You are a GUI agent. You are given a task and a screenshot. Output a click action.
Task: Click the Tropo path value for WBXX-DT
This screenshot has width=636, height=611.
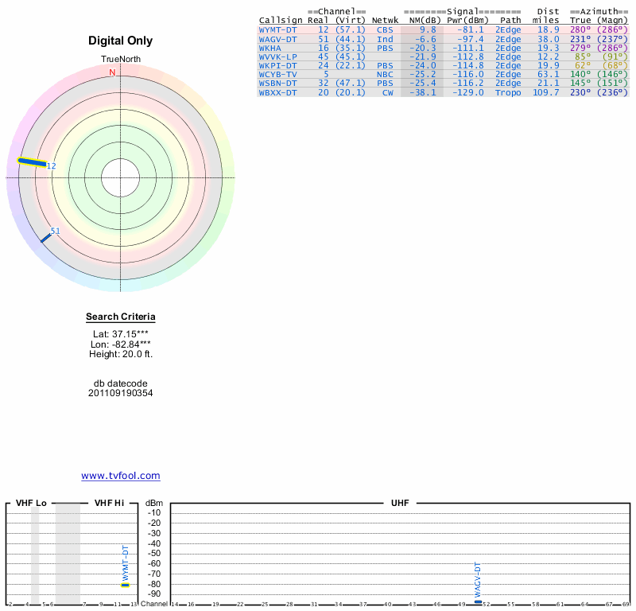[x=508, y=93]
